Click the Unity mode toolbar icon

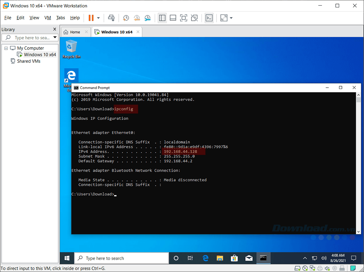(x=194, y=18)
